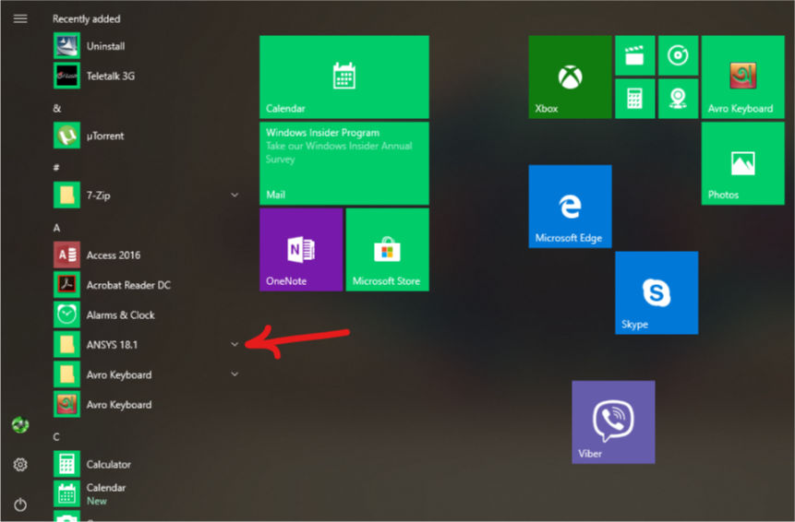Expand the 7-Zip folder chevron
The height and width of the screenshot is (522, 795).
(235, 195)
